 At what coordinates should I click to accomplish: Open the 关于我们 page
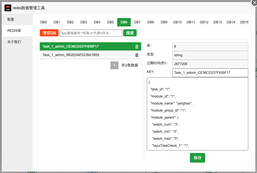click(x=14, y=42)
